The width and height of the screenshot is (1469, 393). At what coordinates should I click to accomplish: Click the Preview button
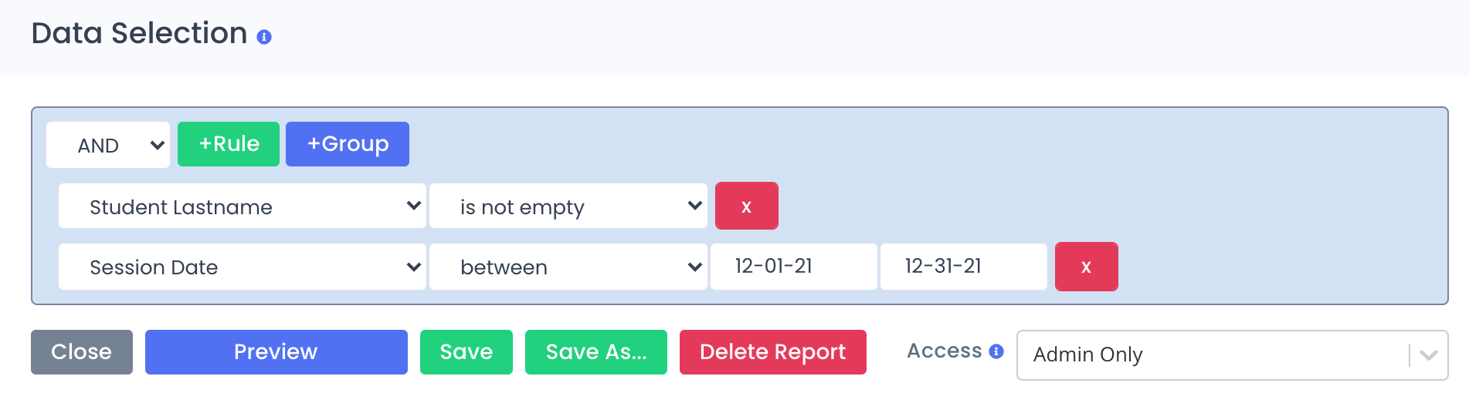[276, 352]
